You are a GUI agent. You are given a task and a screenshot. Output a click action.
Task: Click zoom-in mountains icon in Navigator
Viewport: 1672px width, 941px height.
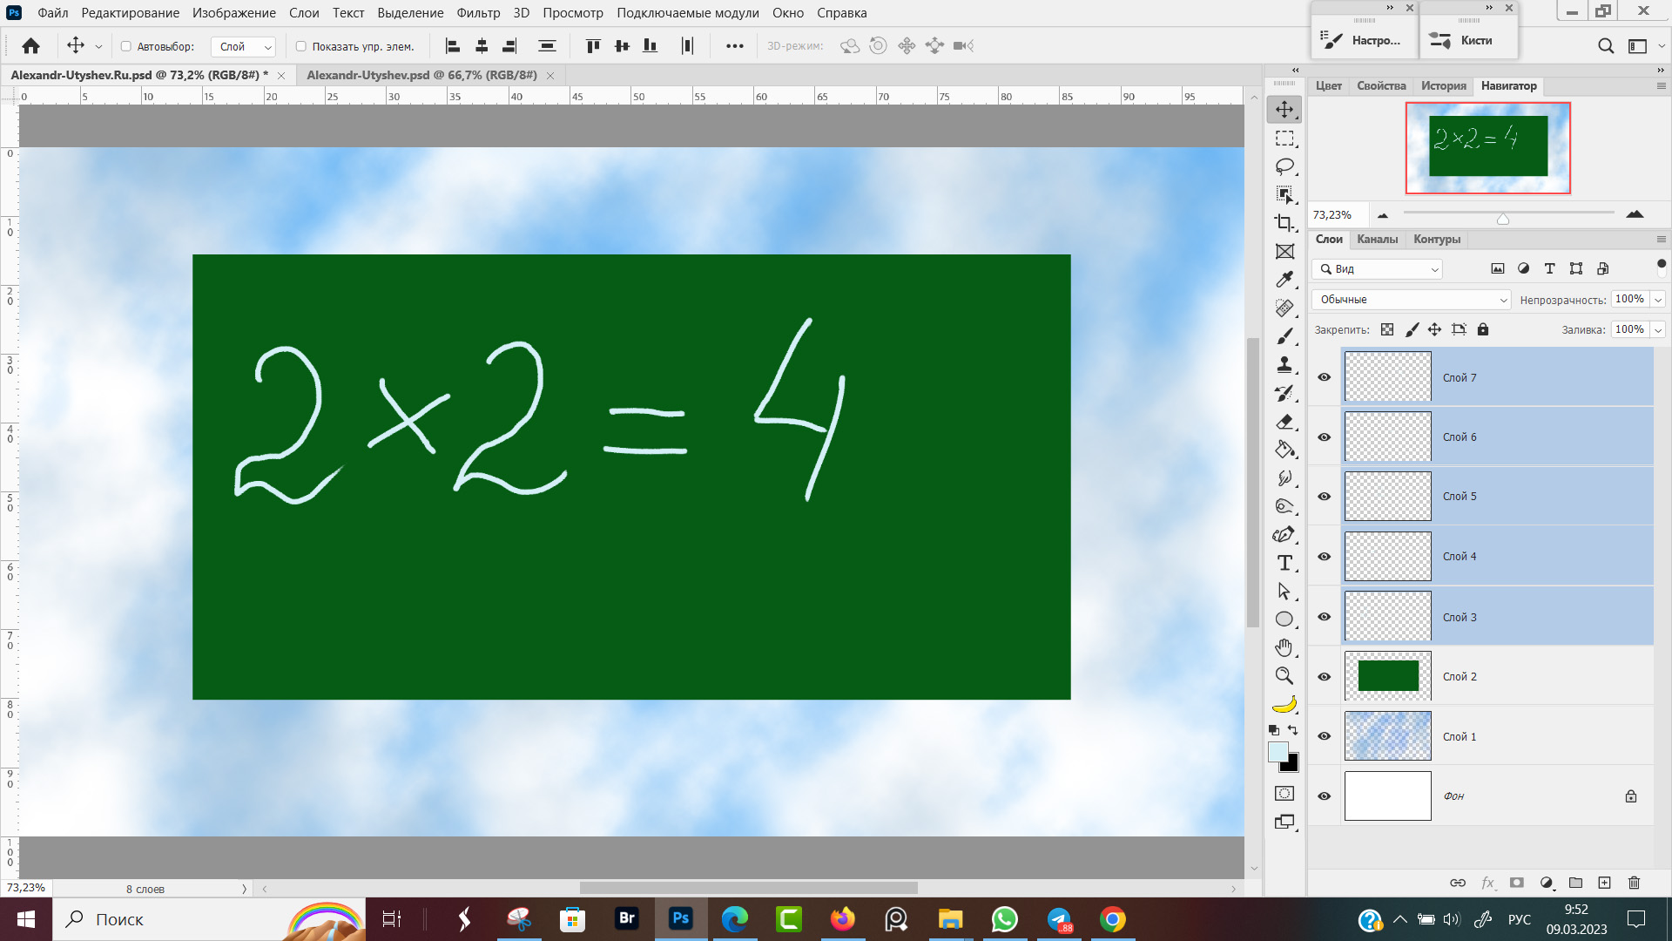click(1635, 214)
